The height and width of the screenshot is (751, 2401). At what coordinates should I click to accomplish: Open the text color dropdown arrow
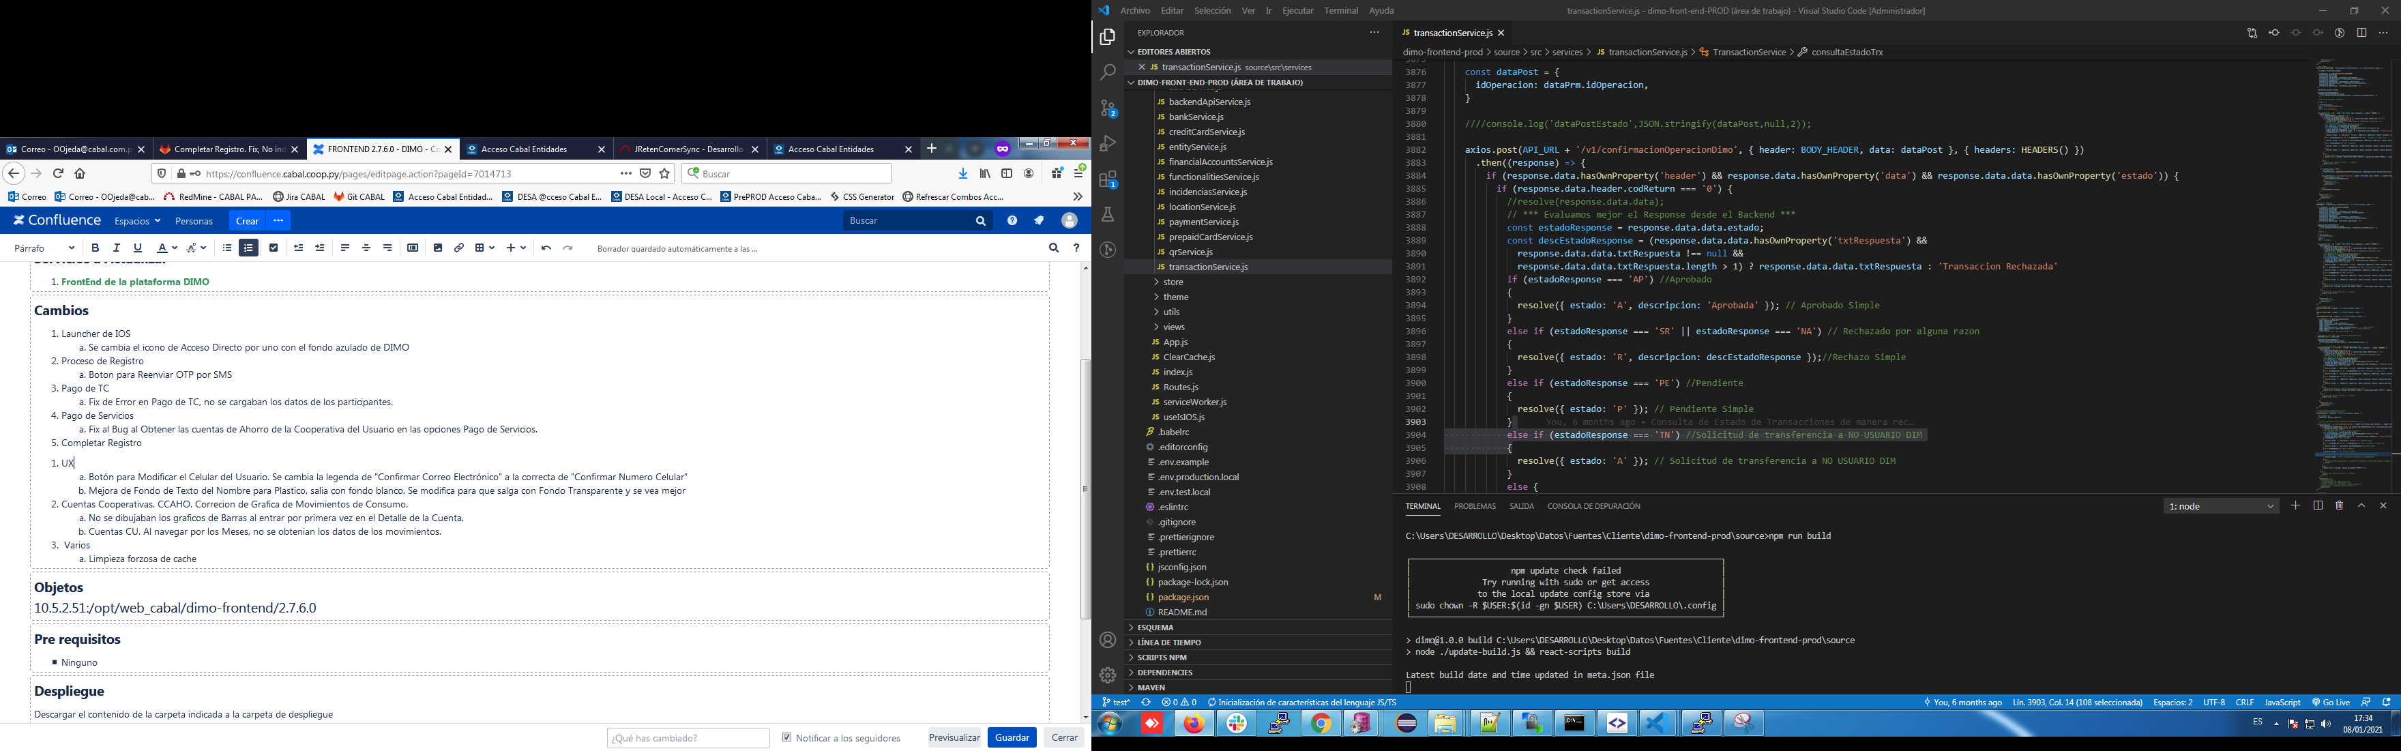point(175,249)
